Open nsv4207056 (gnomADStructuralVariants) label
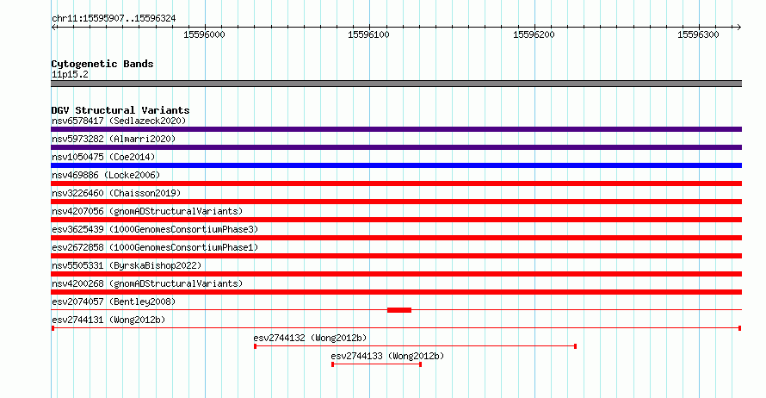 (147, 211)
